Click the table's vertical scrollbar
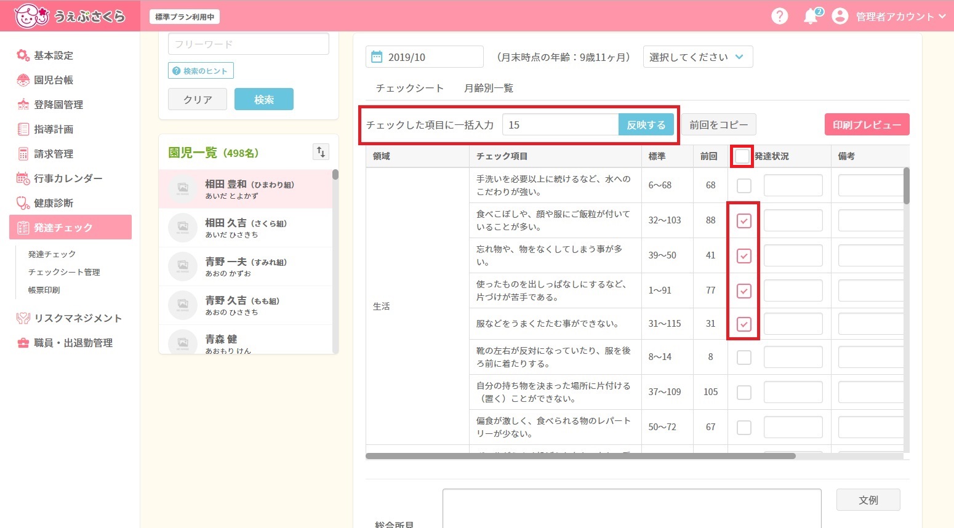Screen dimensions: 954x528 [x=907, y=185]
